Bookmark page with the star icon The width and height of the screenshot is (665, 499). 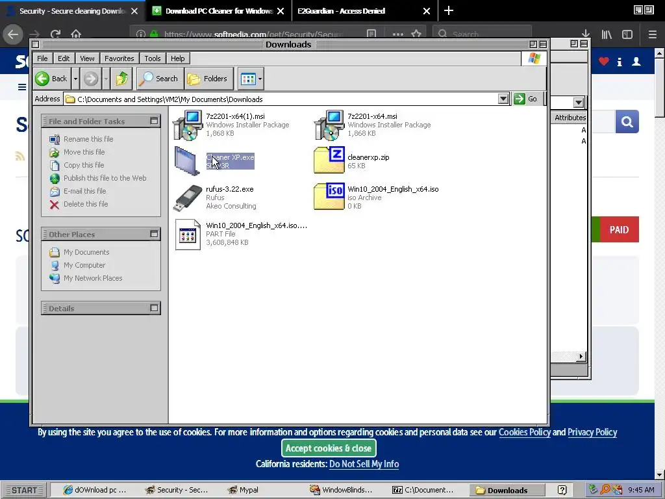[416, 34]
